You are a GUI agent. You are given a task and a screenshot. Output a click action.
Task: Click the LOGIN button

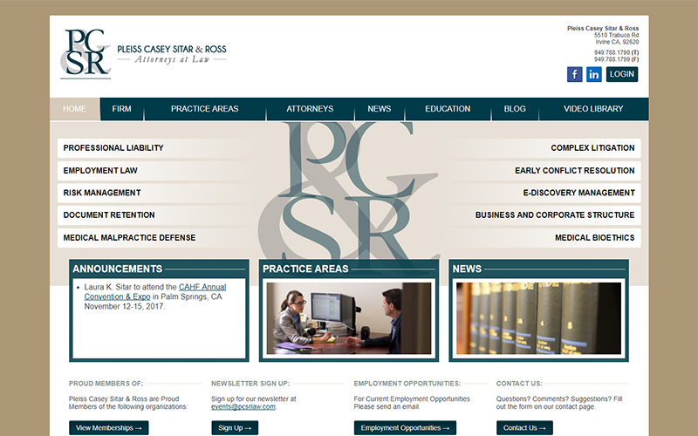point(622,74)
